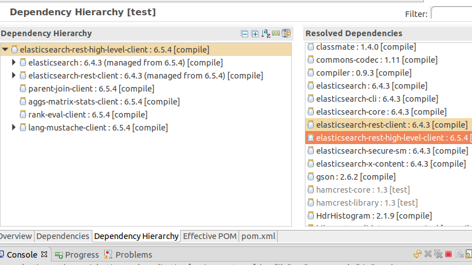Remove launch with single gray X

428,254
